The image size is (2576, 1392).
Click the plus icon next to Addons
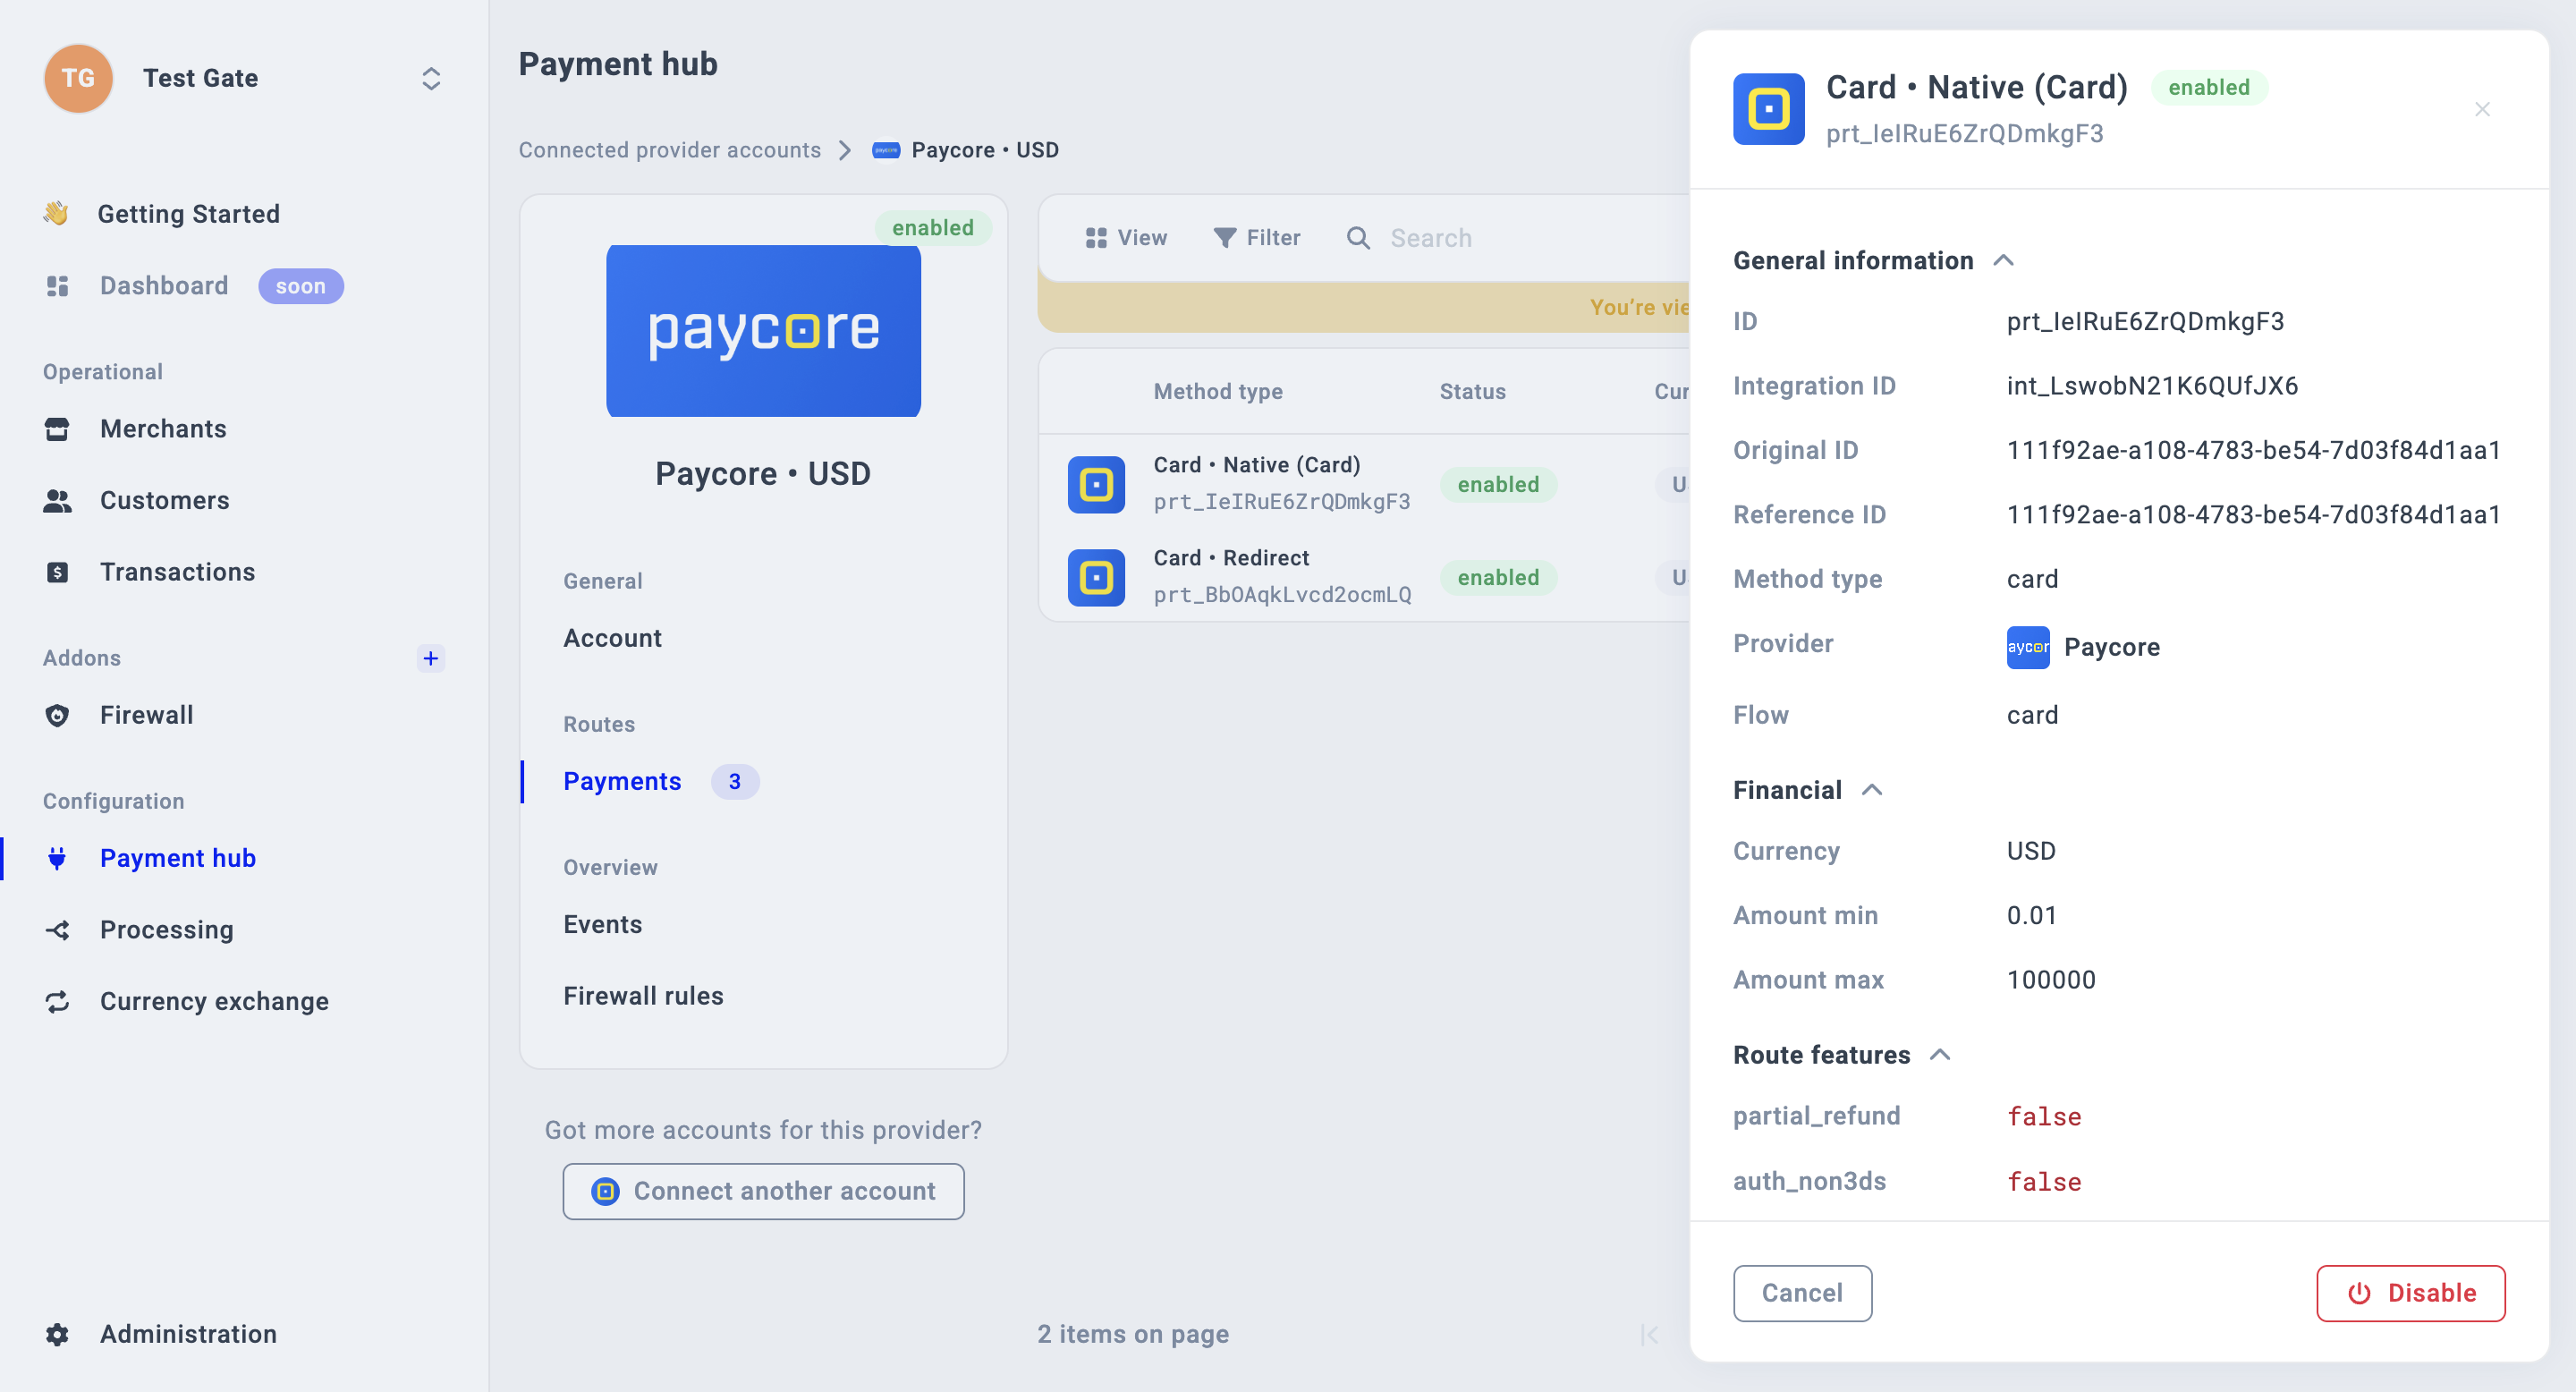coord(430,658)
